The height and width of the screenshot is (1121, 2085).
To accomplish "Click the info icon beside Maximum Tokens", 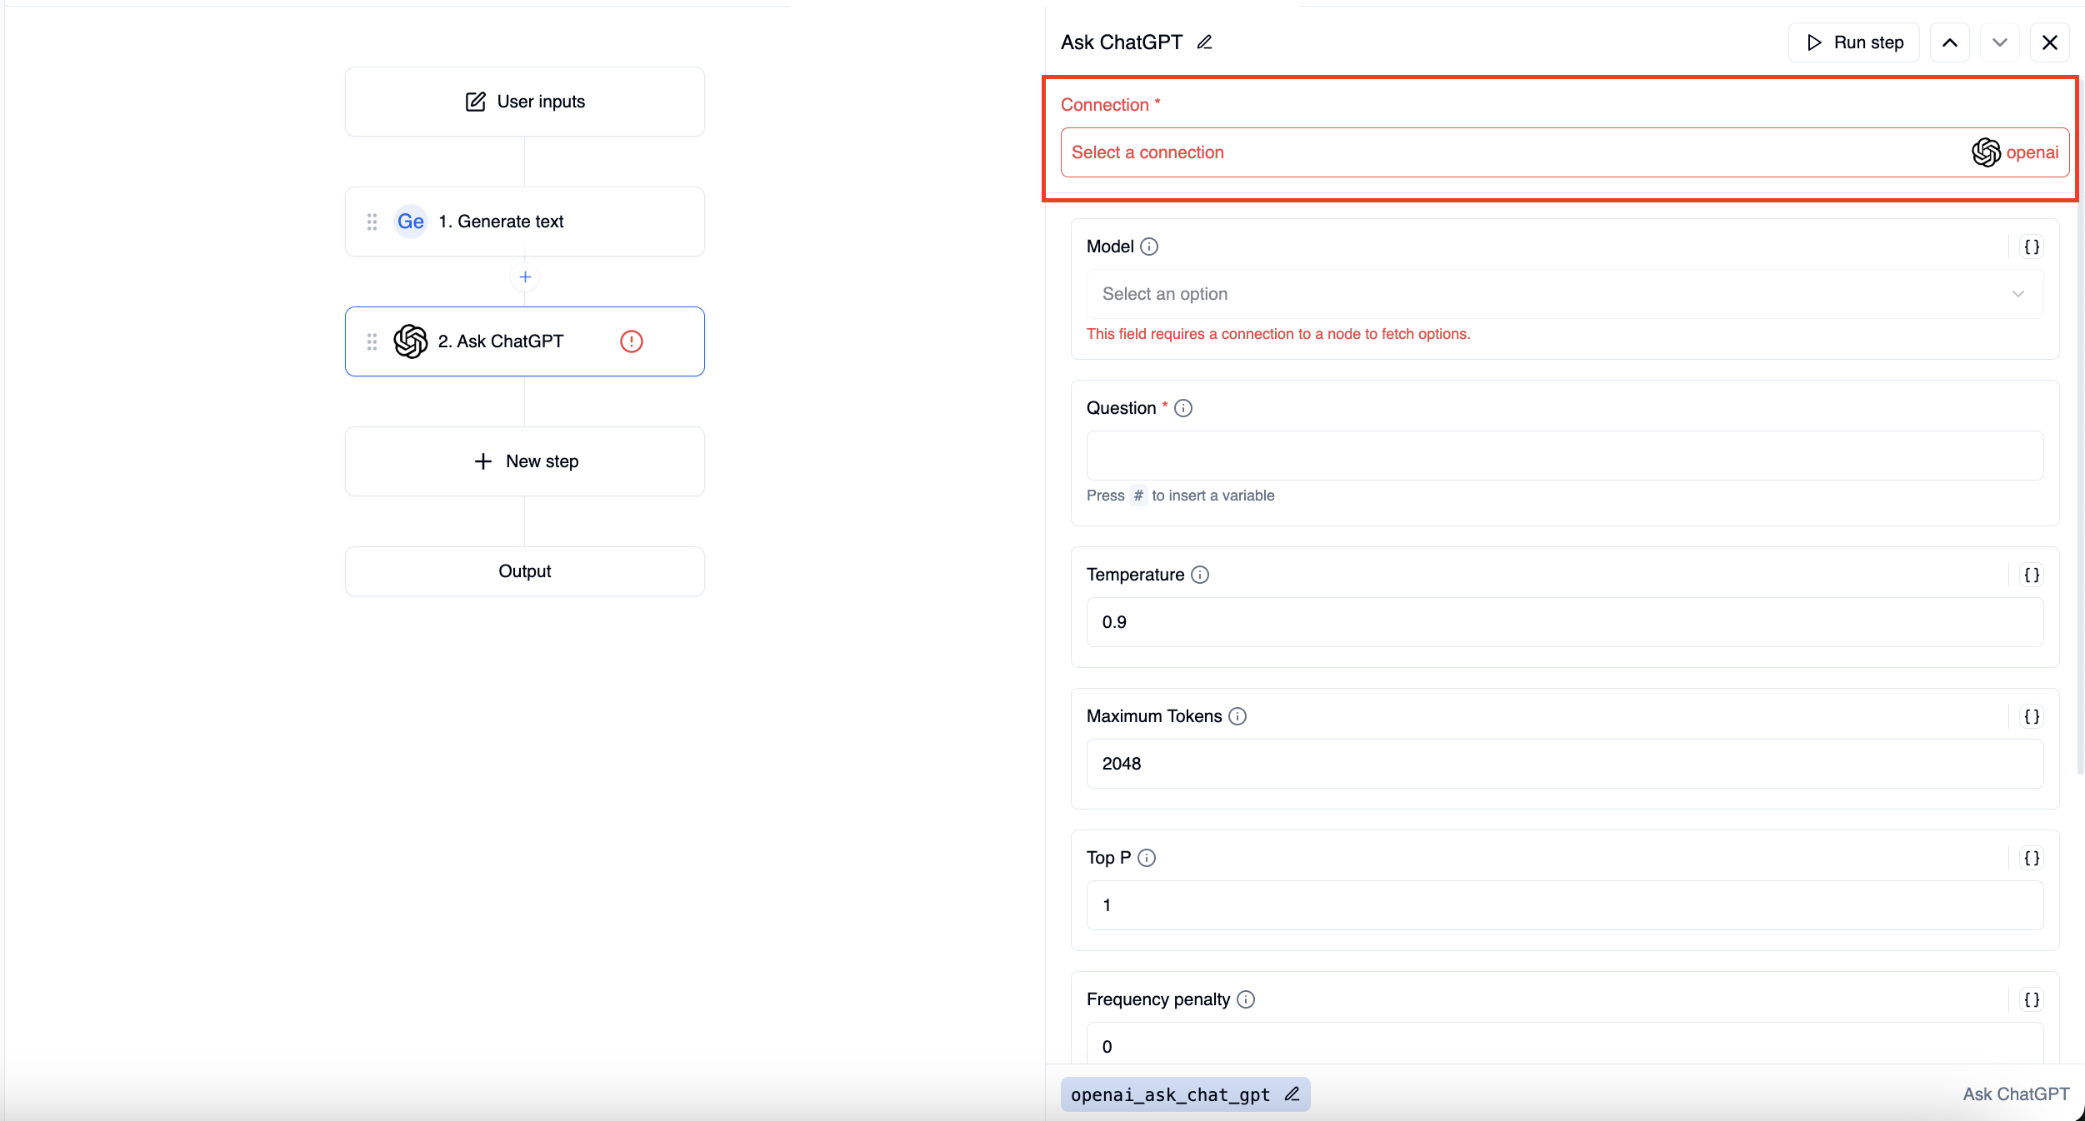I will click(x=1237, y=716).
